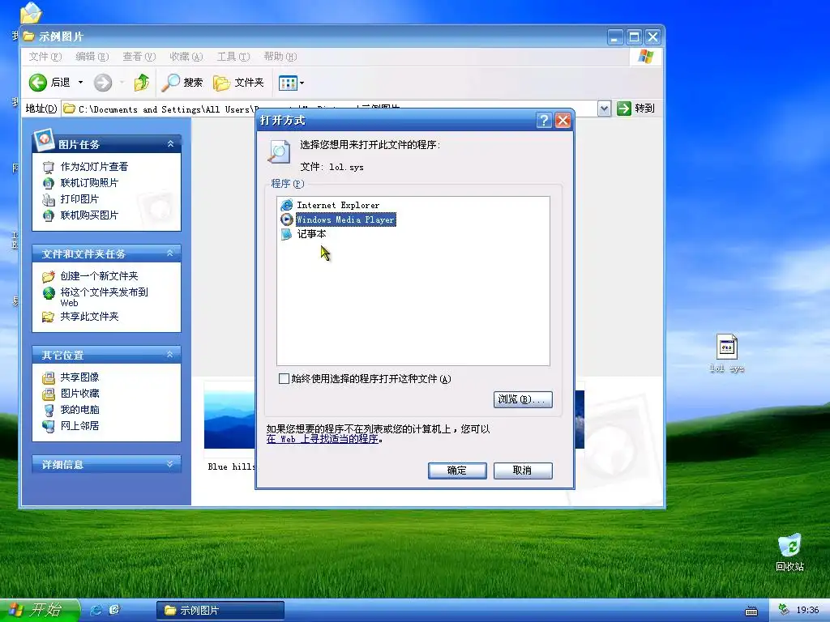Click the Browse (浏览) button

(x=523, y=399)
